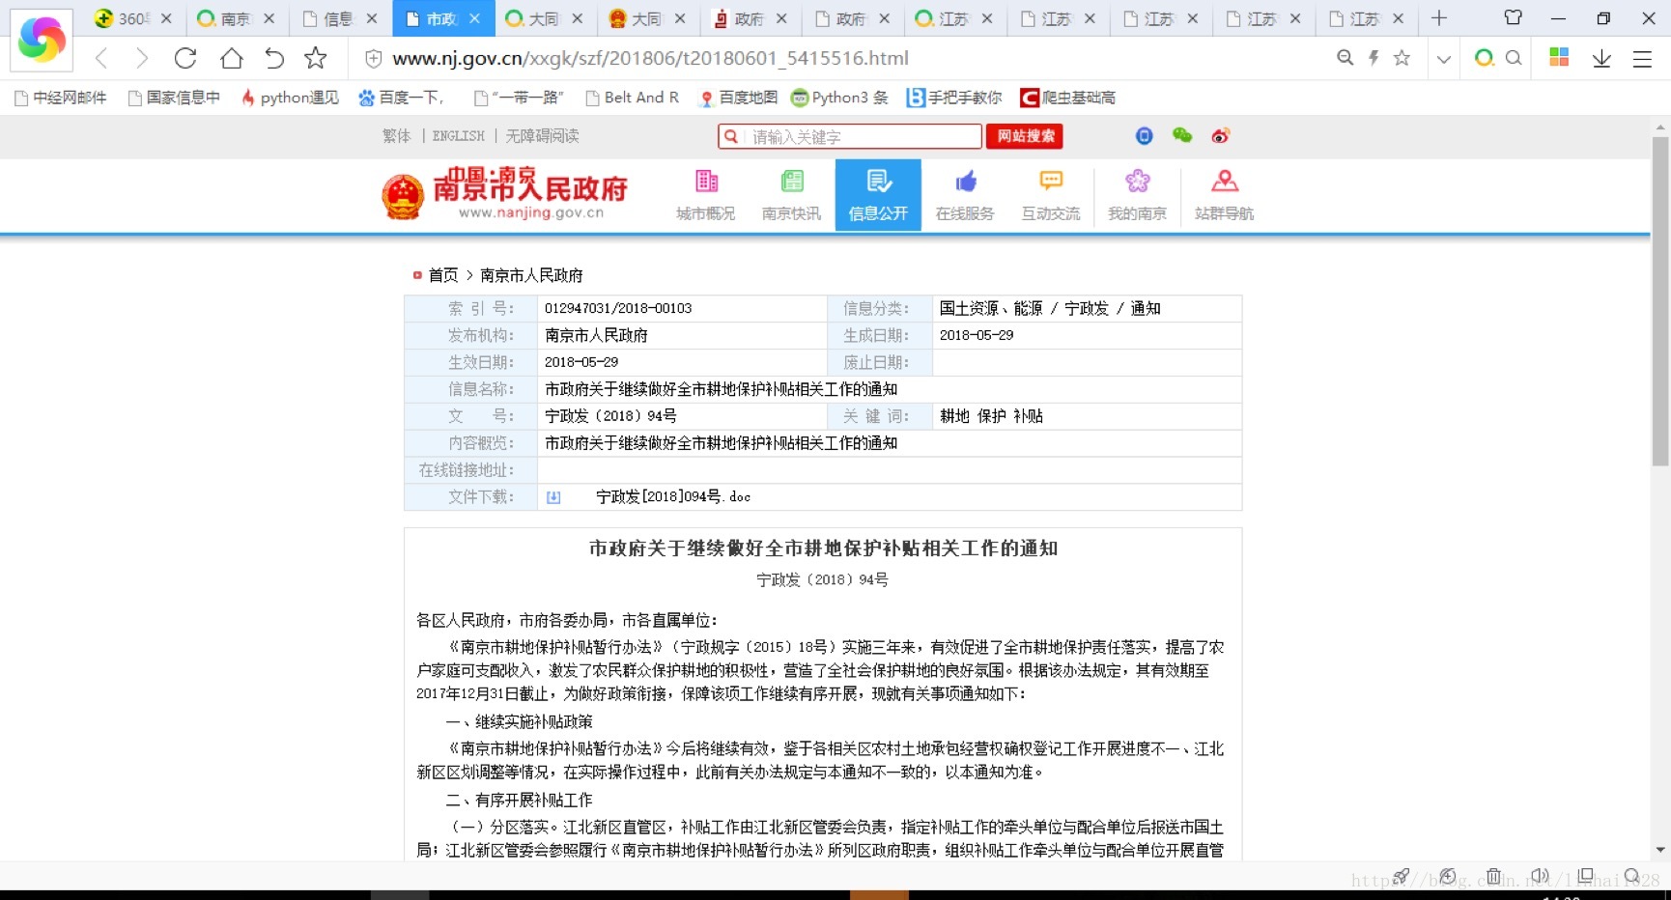1671x900 pixels.
Task: Click the 网站搜索 button
Action: pos(1025,136)
